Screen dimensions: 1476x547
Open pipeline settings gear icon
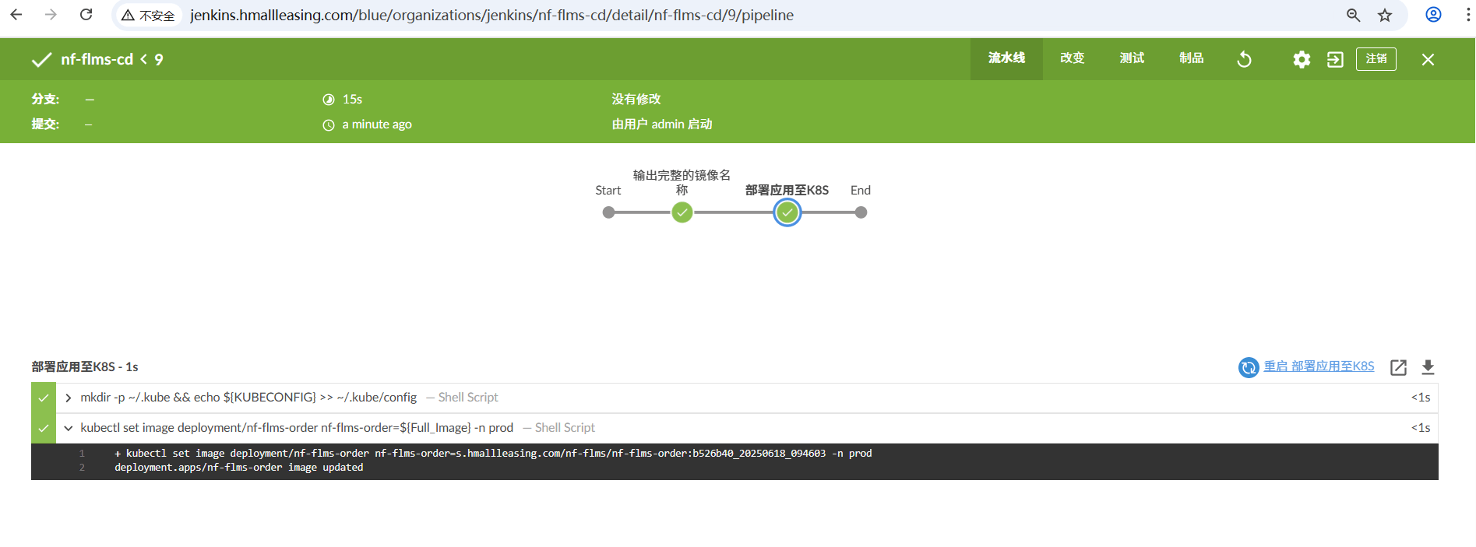1302,59
